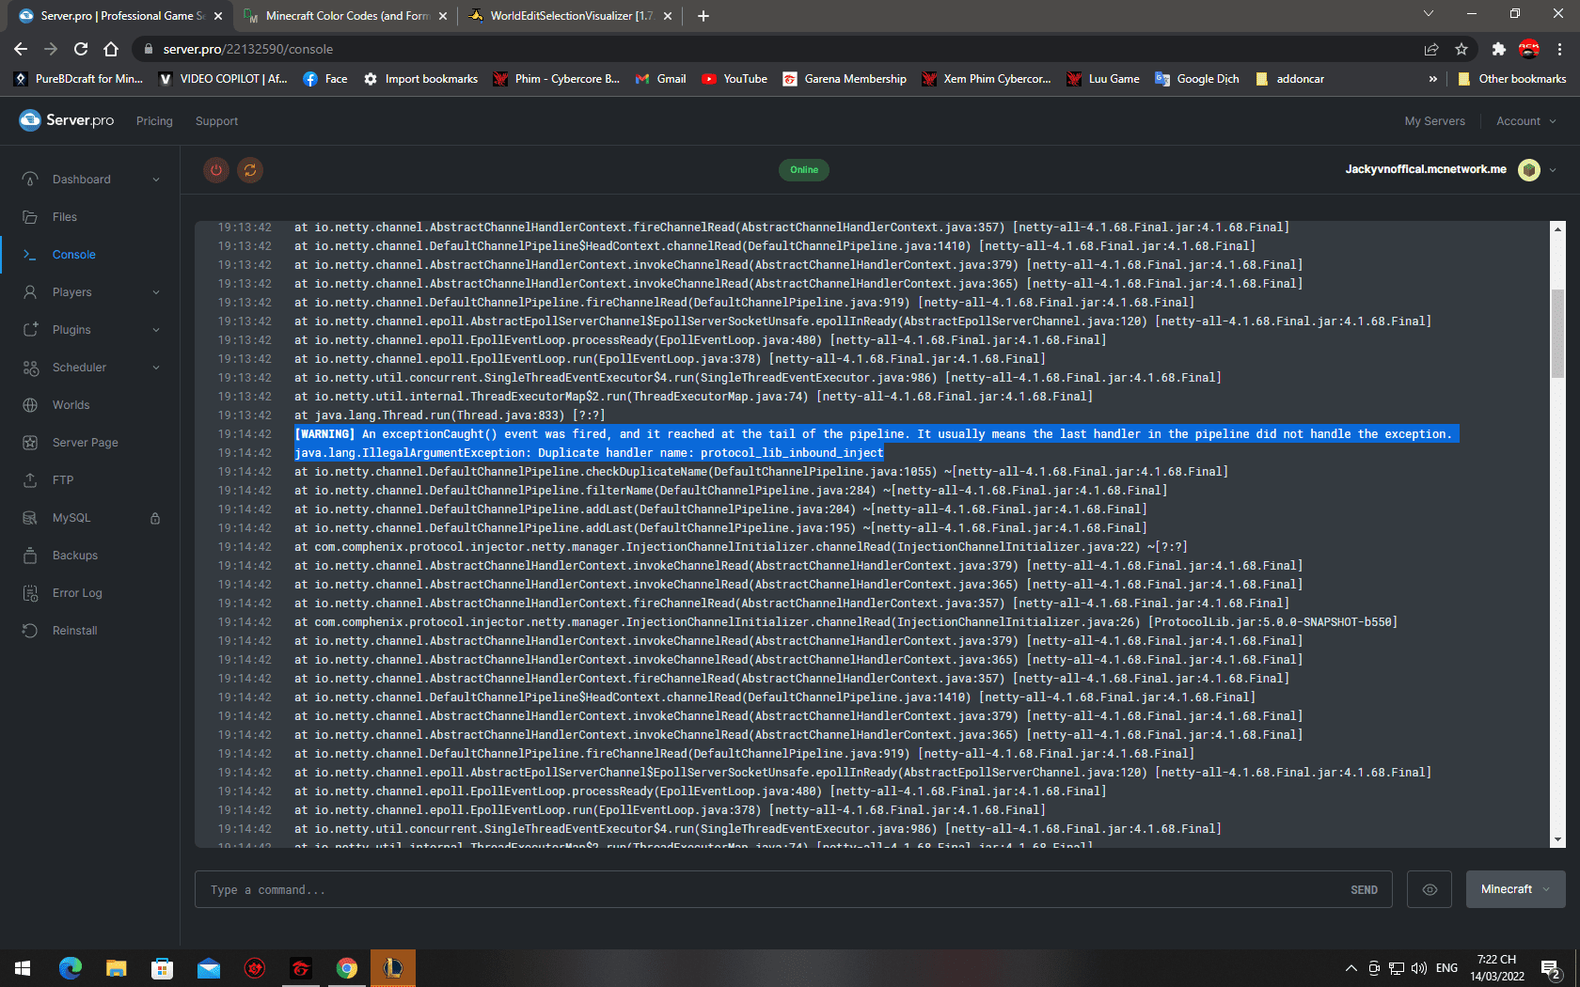This screenshot has height=987, width=1580.
Task: Click the console scrollbar up arrow
Action: tap(1557, 228)
